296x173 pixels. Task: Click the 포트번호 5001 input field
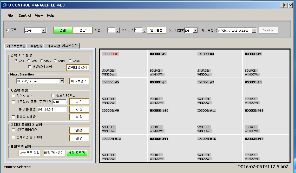[60, 102]
